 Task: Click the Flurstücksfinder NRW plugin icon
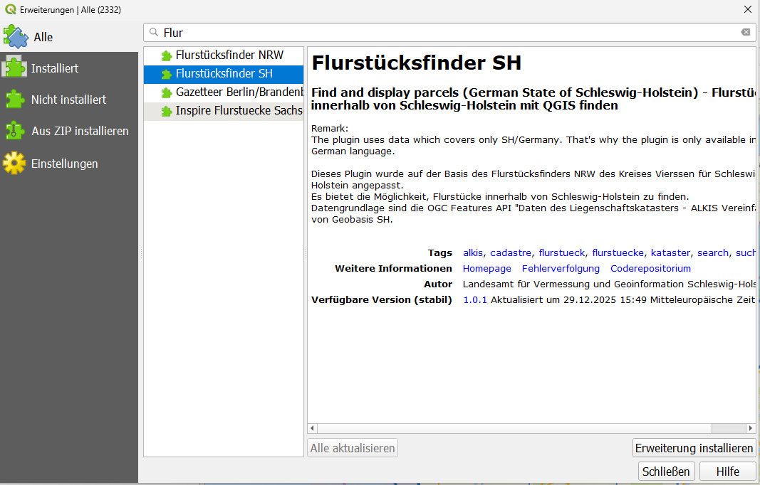[167, 55]
